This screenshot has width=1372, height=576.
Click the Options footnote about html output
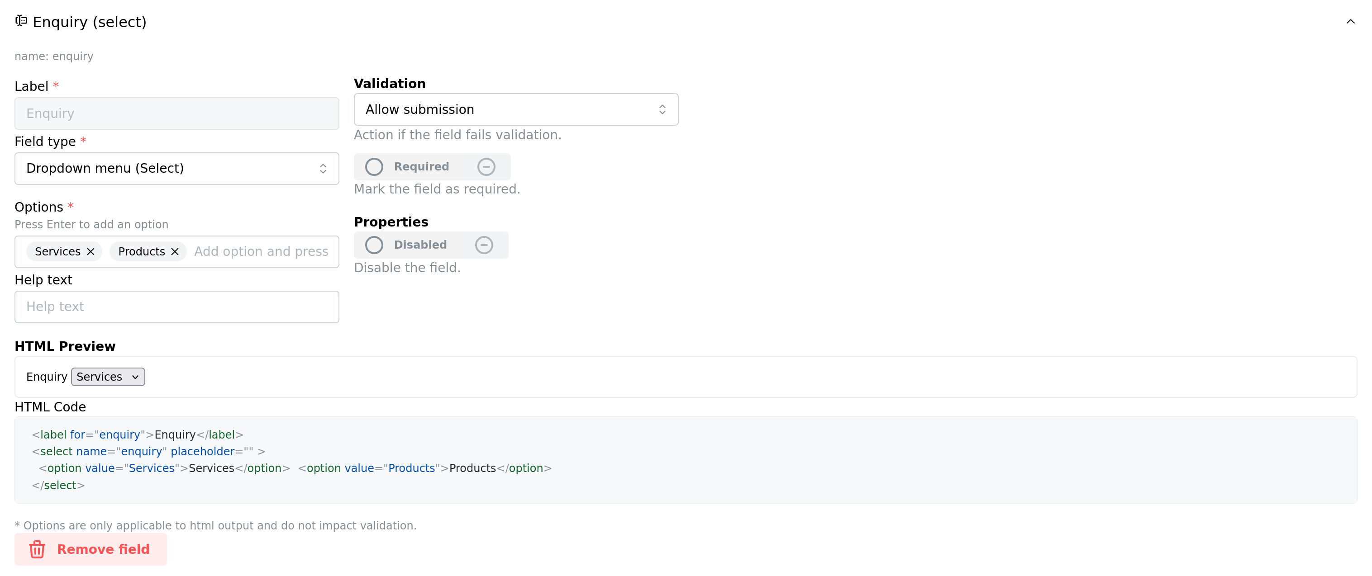[x=215, y=526]
